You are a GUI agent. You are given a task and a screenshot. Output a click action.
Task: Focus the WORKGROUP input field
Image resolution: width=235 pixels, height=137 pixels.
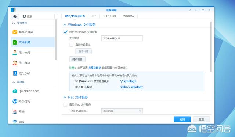pyautogui.click(x=122, y=38)
